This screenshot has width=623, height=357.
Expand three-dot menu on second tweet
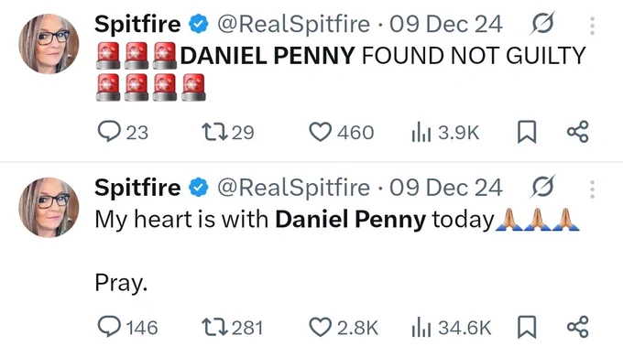[592, 189]
